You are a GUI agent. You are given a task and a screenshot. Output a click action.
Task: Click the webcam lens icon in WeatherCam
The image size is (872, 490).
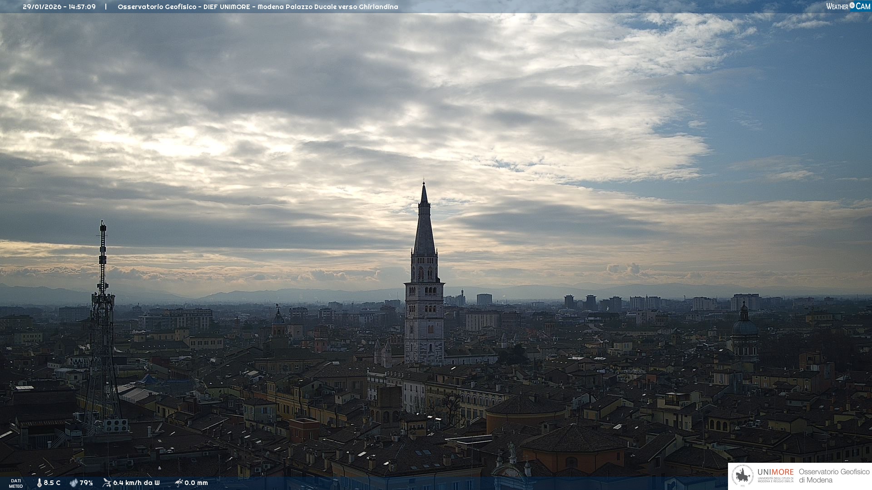852,5
